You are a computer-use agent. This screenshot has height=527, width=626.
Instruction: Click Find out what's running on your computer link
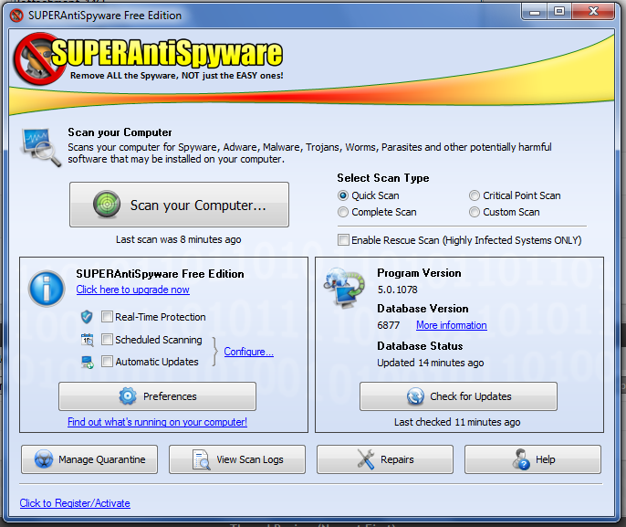point(157,422)
